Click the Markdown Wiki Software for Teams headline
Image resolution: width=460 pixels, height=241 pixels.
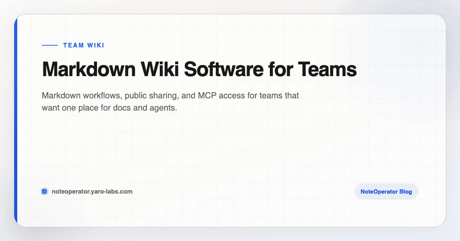pos(199,70)
